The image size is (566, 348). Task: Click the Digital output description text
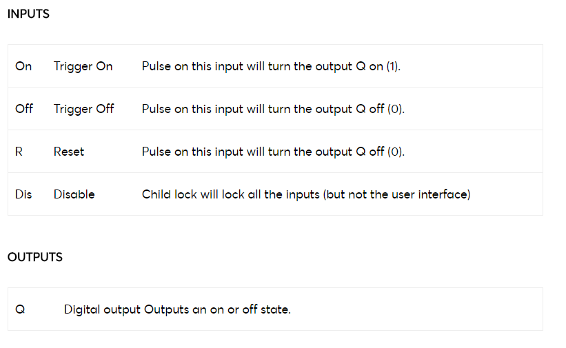click(x=177, y=309)
